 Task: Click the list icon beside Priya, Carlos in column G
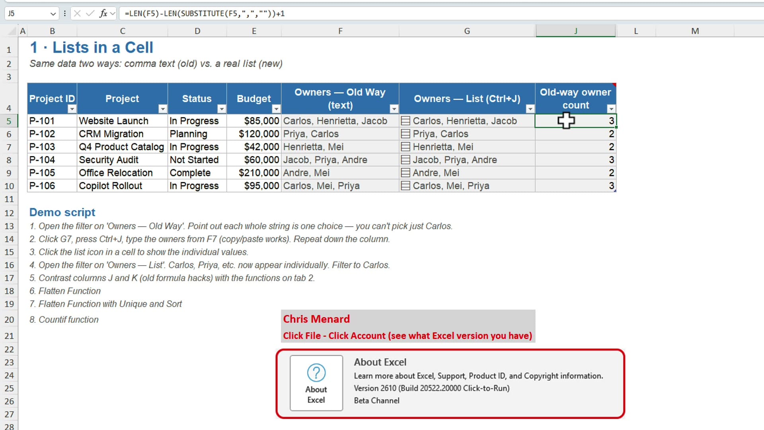point(405,134)
